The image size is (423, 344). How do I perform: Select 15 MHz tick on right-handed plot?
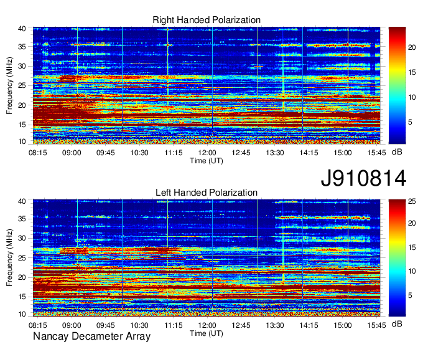point(22,125)
